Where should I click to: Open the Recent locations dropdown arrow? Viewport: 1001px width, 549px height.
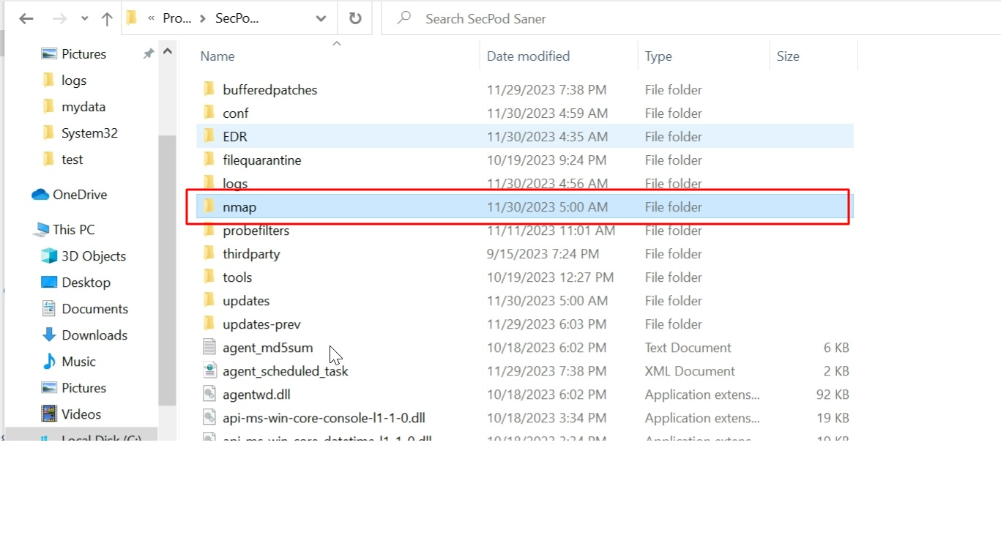85,19
